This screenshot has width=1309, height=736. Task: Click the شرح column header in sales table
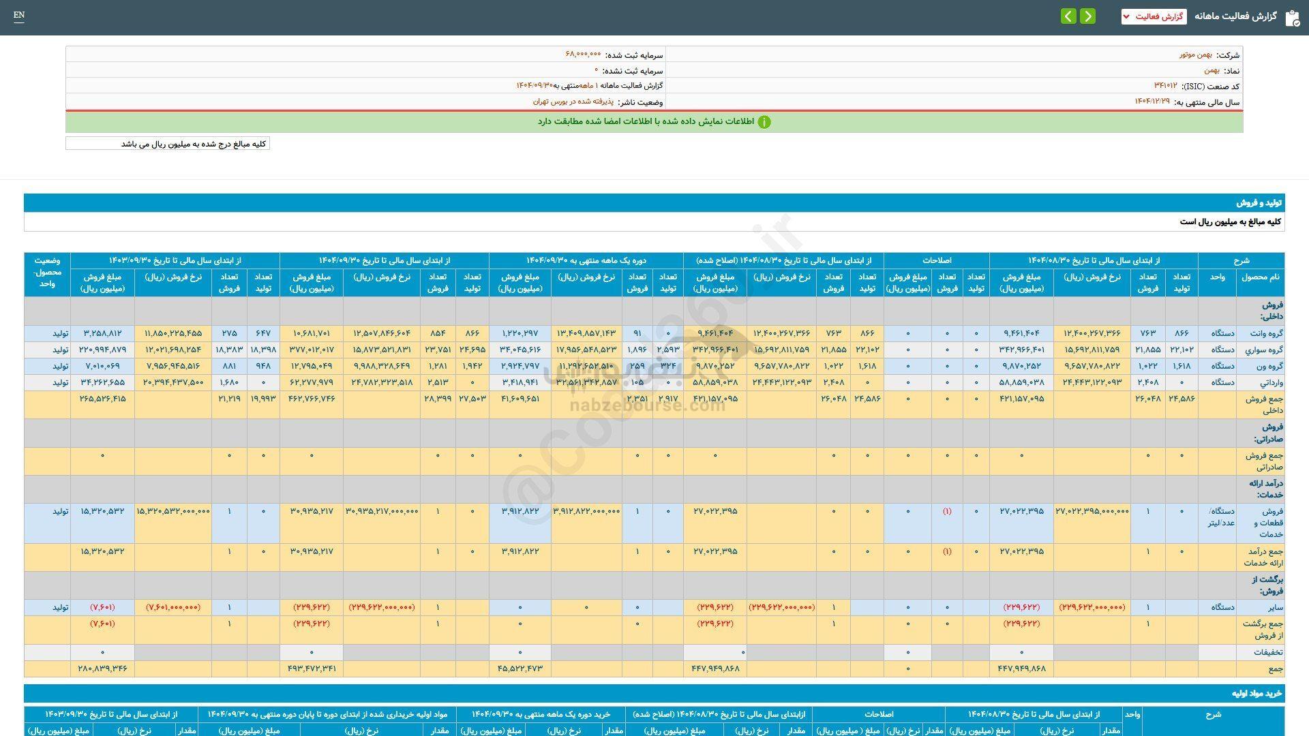tap(1240, 261)
